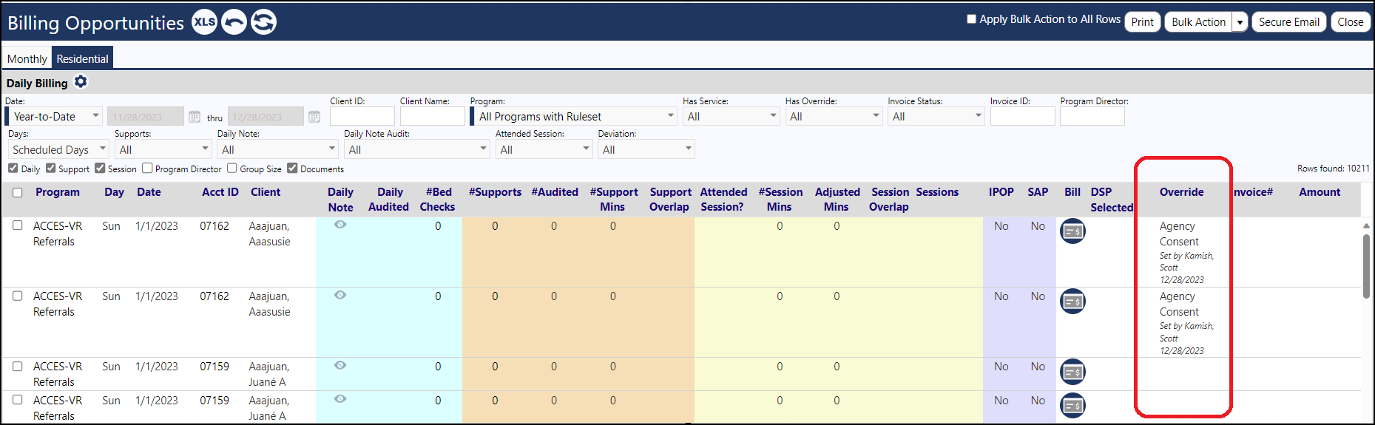
Task: Click the Client ID input field
Action: pos(362,117)
